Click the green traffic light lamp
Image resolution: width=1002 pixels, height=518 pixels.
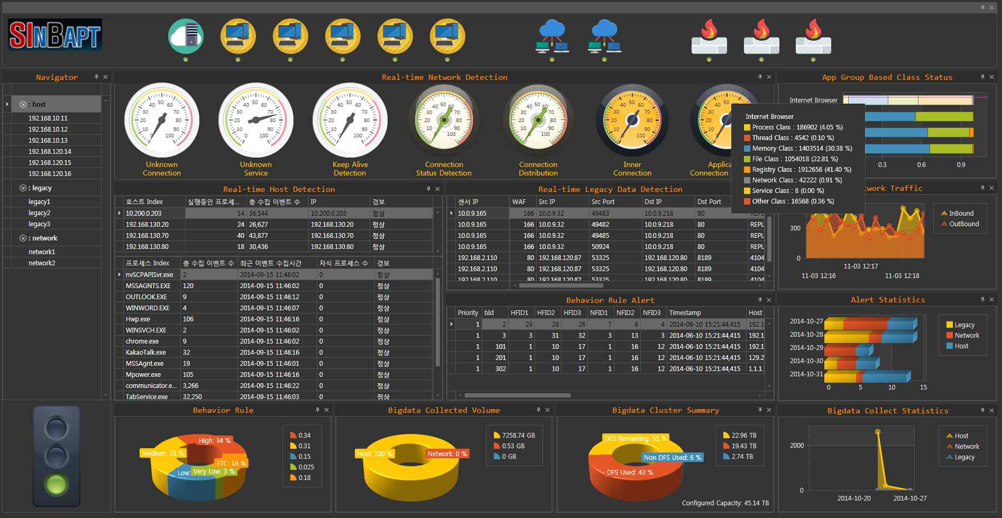[57, 485]
